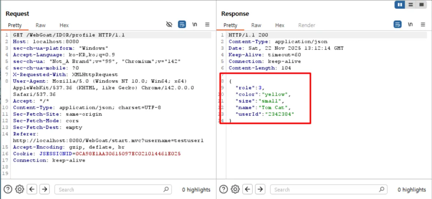The width and height of the screenshot is (432, 199).
Task: Go to next match in Response search
Action: (x=260, y=189)
